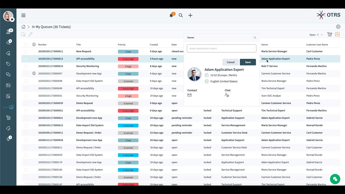Screen dimensions: 345x194
Task: Open the notifications bell icon
Action: tap(171, 16)
